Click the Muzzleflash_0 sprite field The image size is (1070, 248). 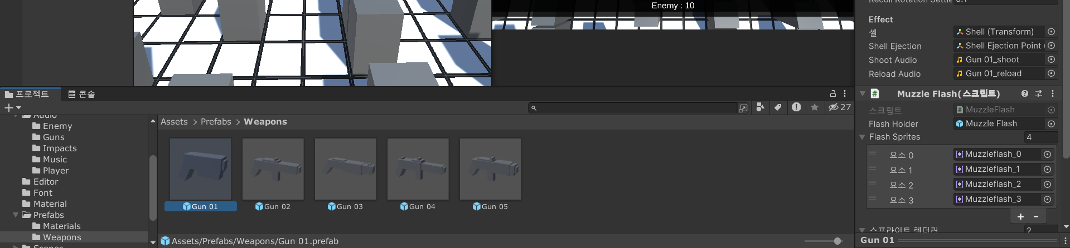997,154
